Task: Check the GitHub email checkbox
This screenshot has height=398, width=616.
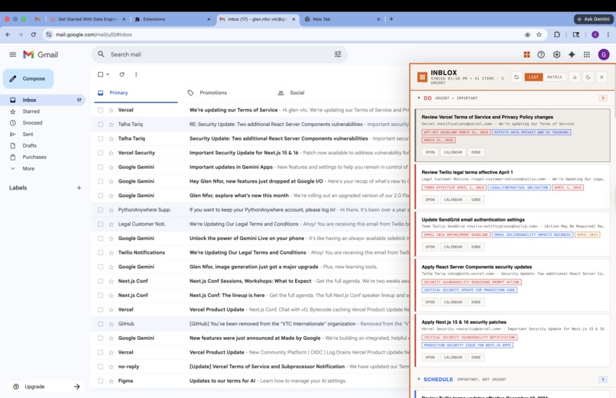Action: pyautogui.click(x=100, y=324)
